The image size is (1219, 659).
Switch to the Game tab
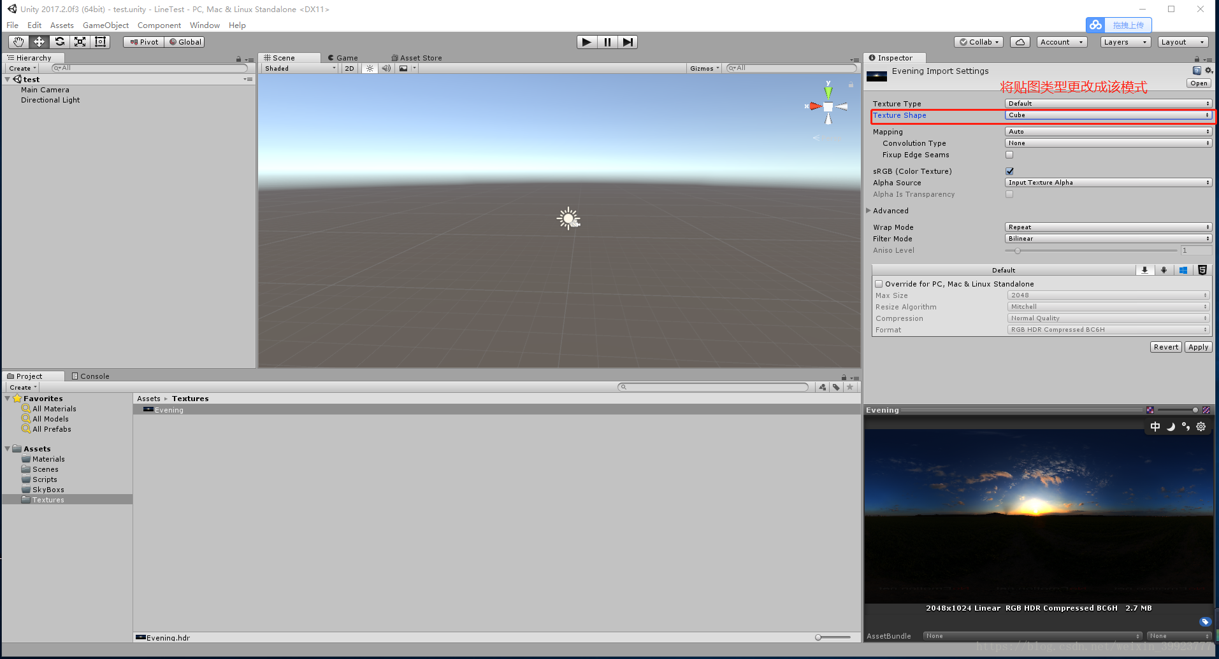point(343,58)
